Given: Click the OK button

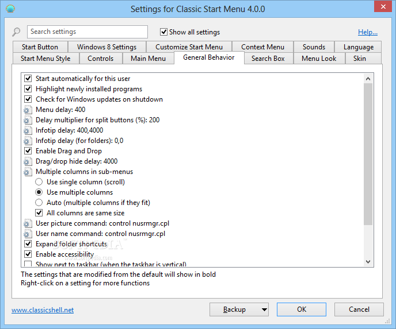Looking at the screenshot, I should 302,309.
